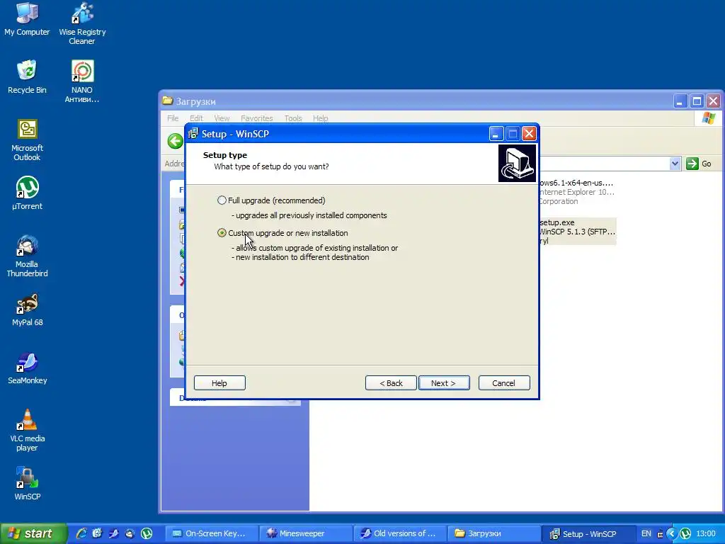
Task: Open File menu in Загрузки window
Action: pyautogui.click(x=173, y=118)
